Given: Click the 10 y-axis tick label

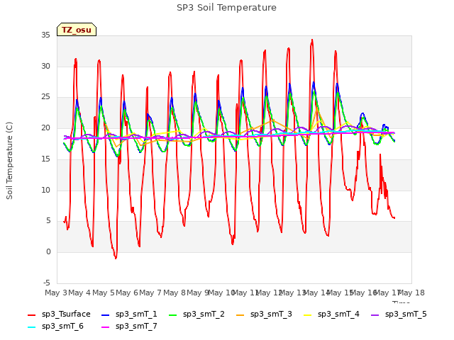Looking at the screenshot, I should coord(45,190).
